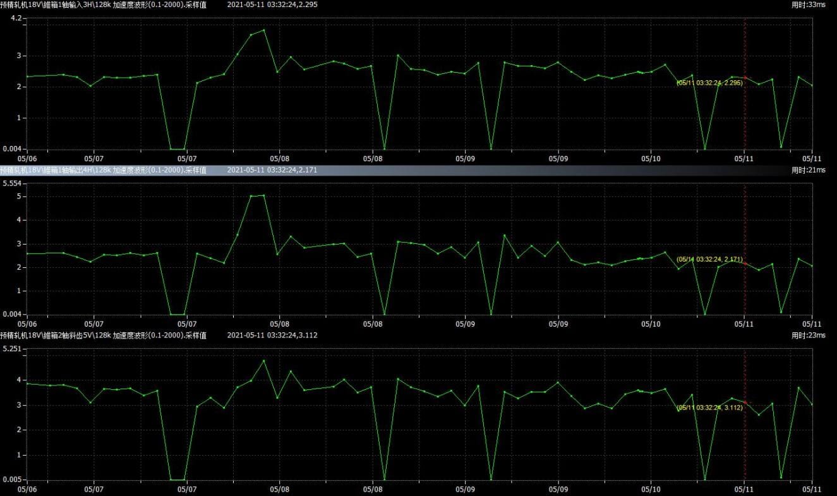The width and height of the screenshot is (837, 496).
Task: Click red cursor point in bottom 5V chart
Action: pos(745,402)
